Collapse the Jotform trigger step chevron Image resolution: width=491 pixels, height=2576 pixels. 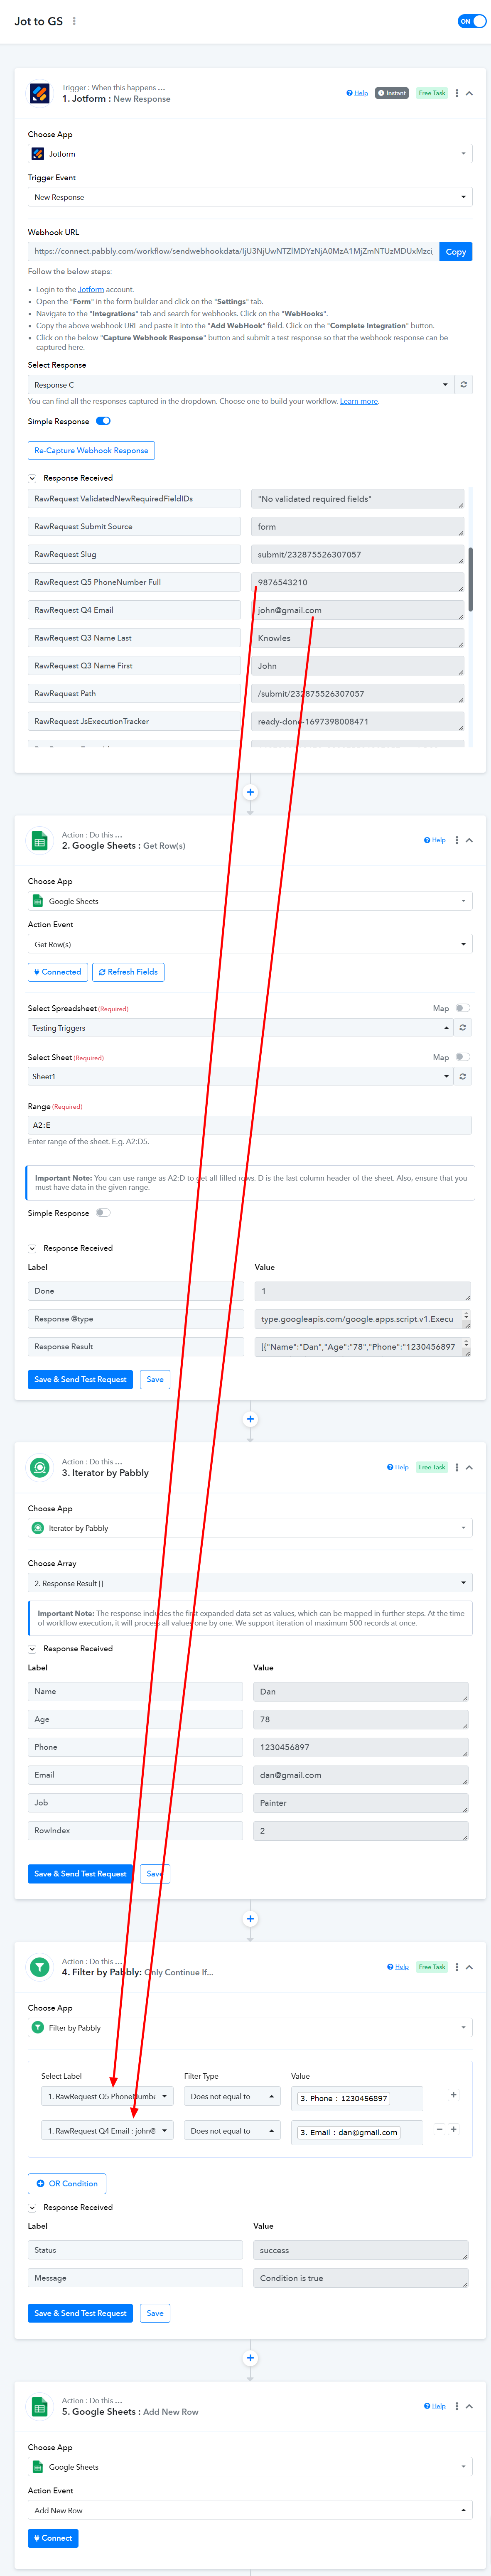coord(470,93)
